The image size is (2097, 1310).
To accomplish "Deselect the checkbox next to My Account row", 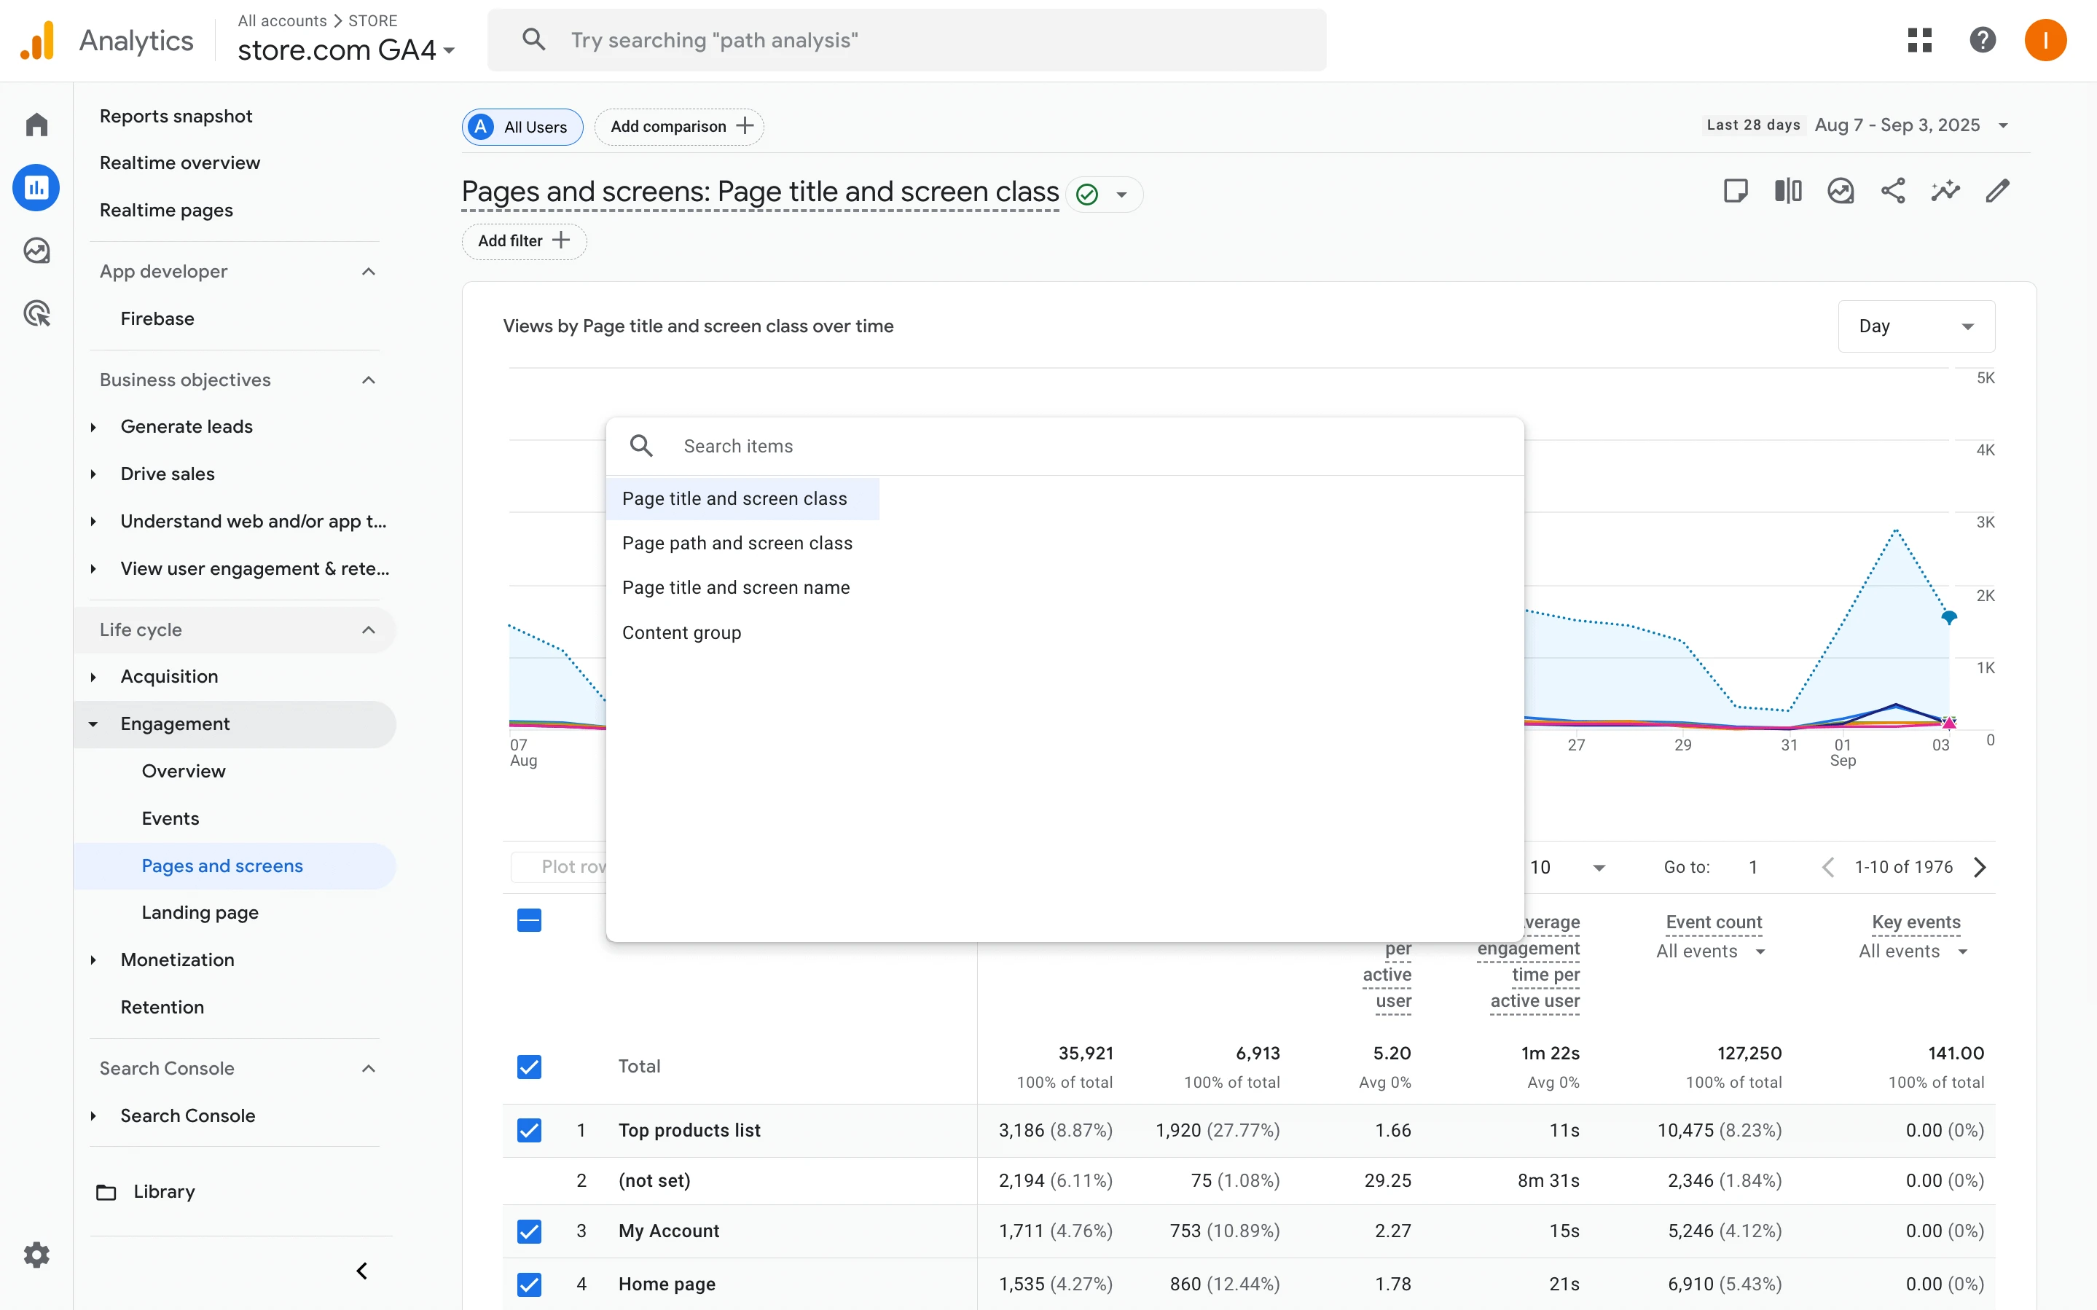I will (529, 1231).
